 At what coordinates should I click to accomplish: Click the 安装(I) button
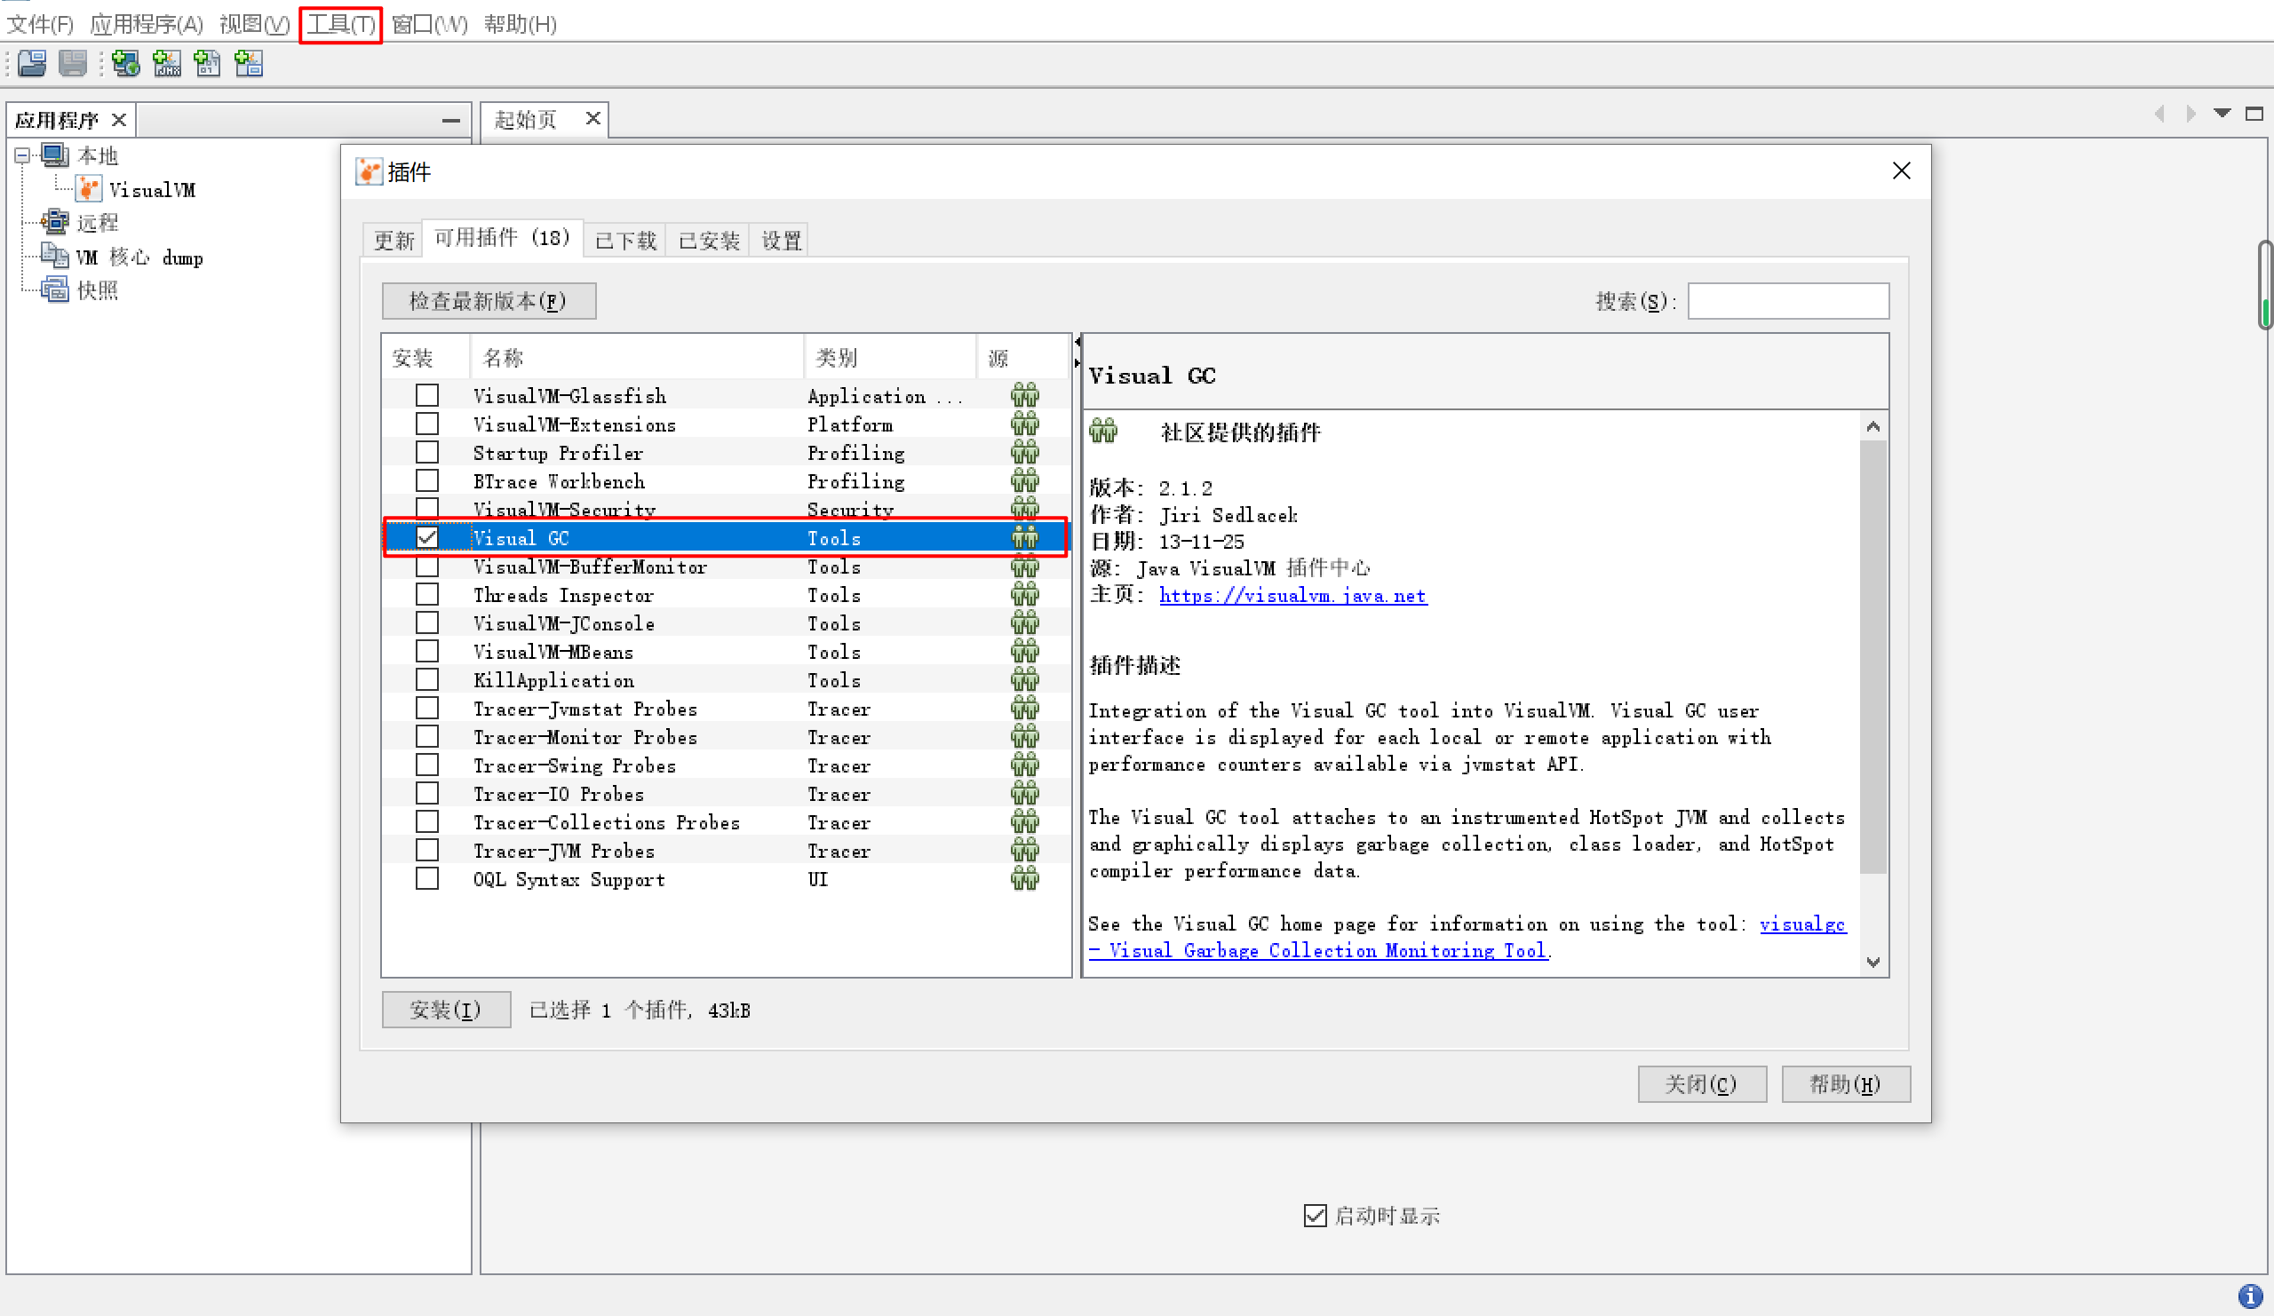(446, 1010)
